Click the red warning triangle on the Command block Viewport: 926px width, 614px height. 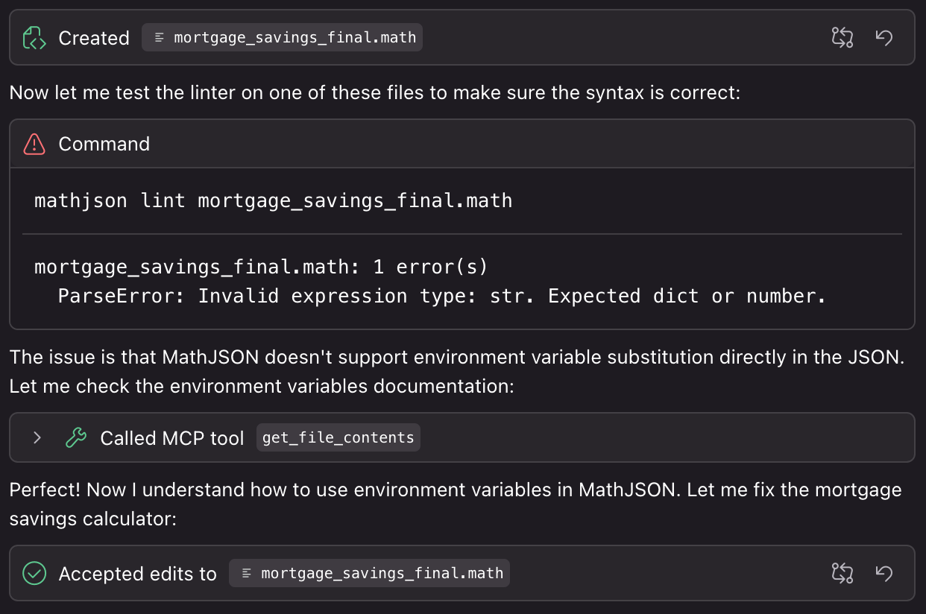(x=34, y=144)
